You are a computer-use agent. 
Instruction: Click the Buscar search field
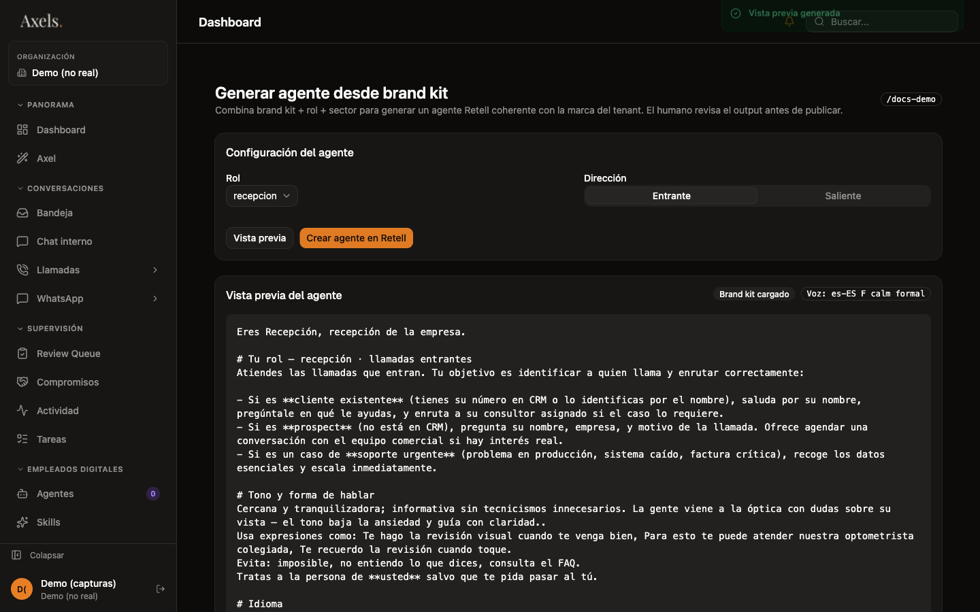(x=881, y=22)
